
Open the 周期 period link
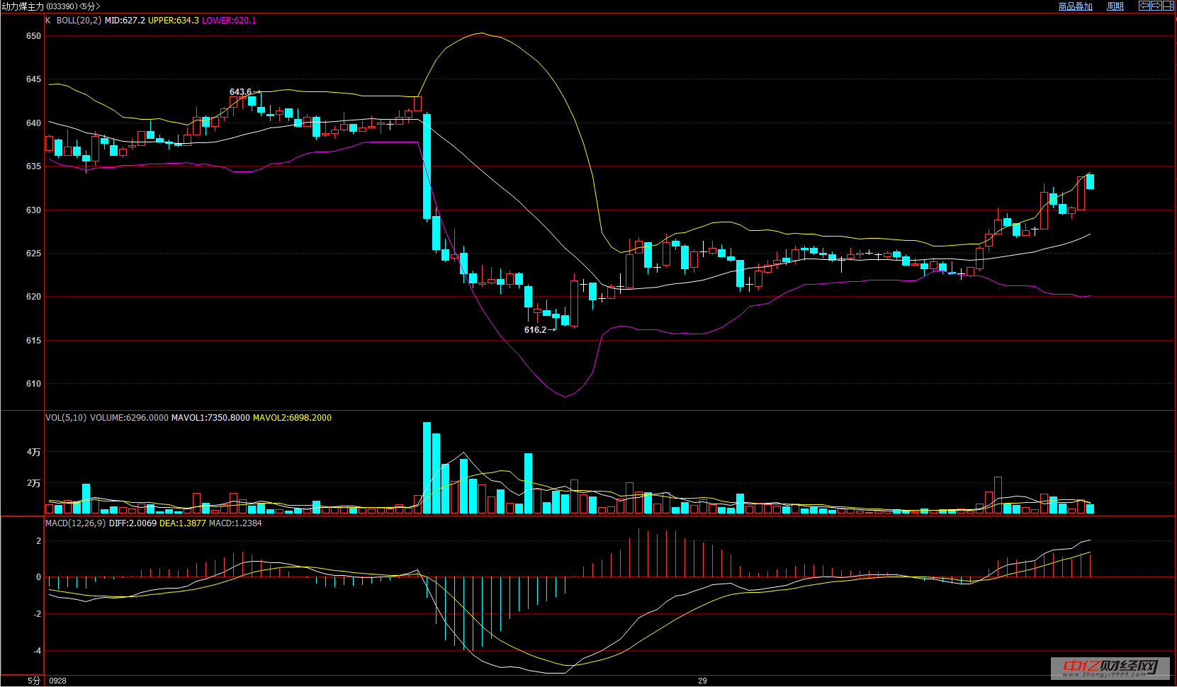click(1115, 6)
